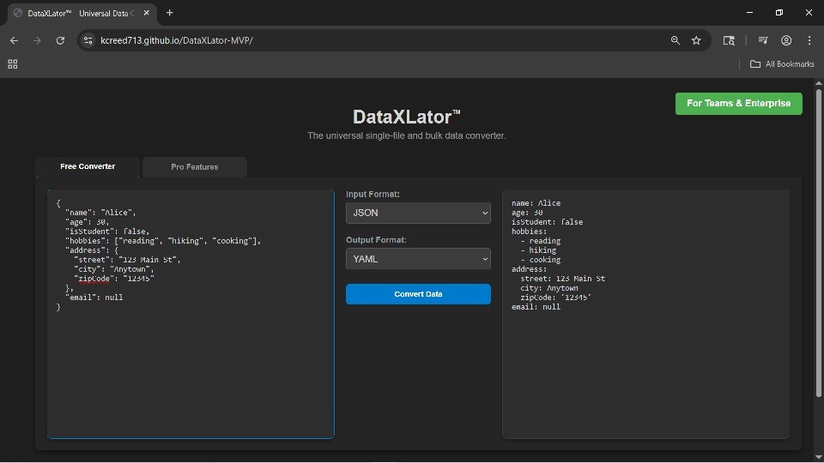The image size is (824, 463).
Task: Open the apps grid icon in bookmarks bar
Action: pyautogui.click(x=13, y=64)
